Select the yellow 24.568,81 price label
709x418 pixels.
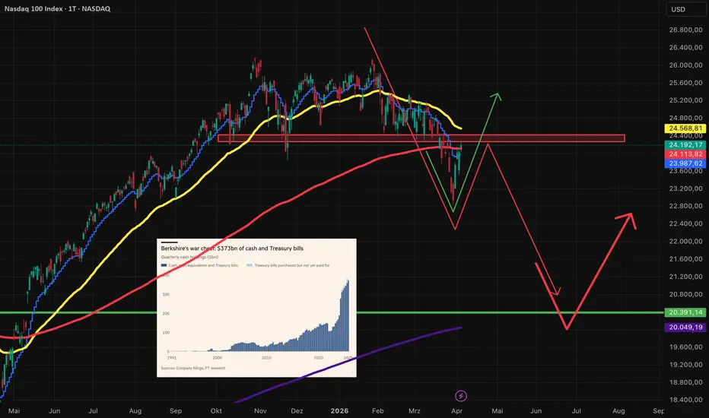click(685, 128)
